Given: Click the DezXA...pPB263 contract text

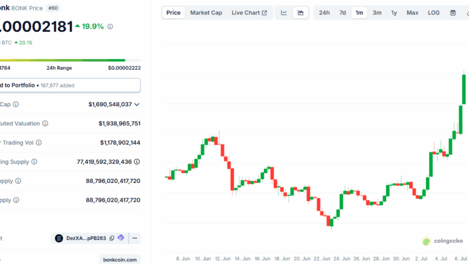Looking at the screenshot, I should (86, 238).
